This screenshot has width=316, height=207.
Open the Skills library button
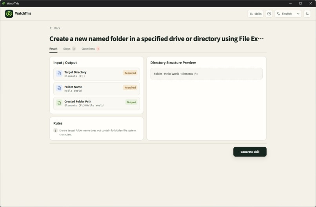pos(256,14)
